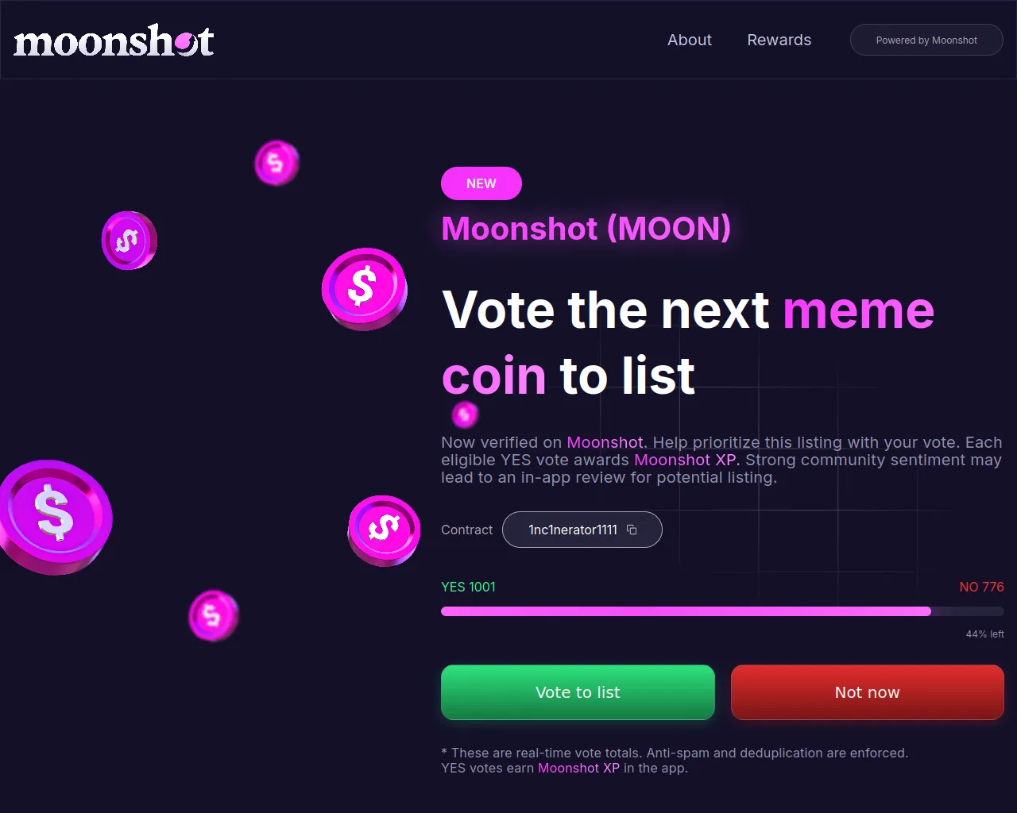
Task: Click the tiny coin beneath the headline word "coin"
Action: coord(465,414)
